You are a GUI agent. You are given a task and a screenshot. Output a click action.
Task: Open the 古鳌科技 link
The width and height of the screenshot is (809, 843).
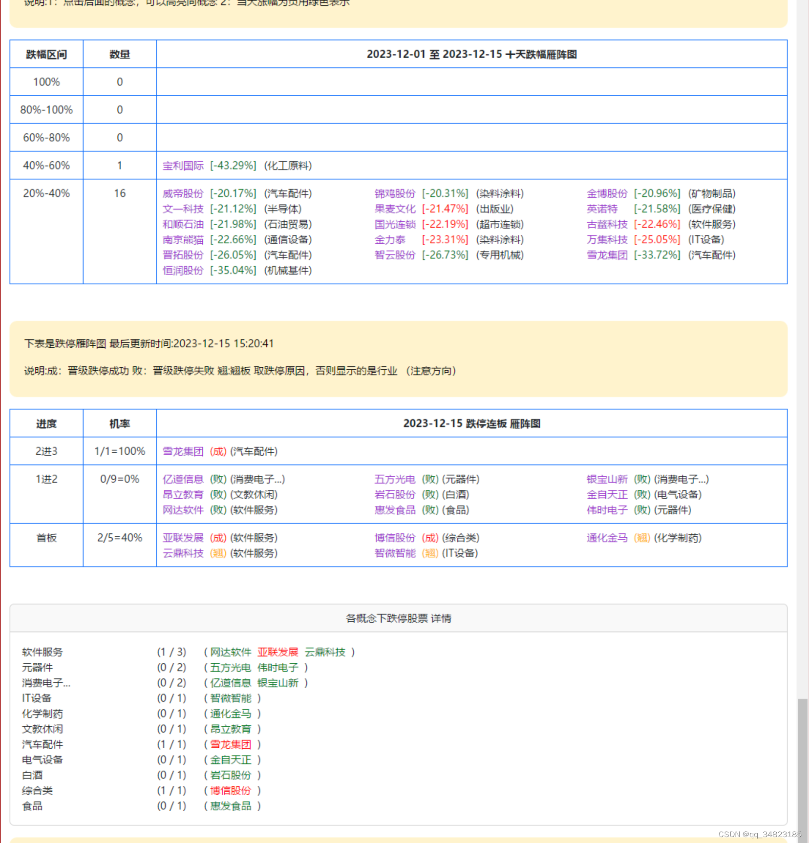[607, 224]
